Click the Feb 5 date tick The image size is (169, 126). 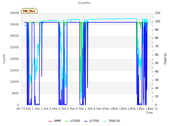point(65,109)
